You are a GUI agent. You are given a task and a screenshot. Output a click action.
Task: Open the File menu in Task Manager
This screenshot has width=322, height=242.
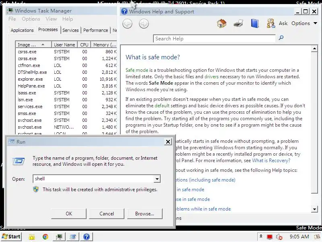[12, 19]
